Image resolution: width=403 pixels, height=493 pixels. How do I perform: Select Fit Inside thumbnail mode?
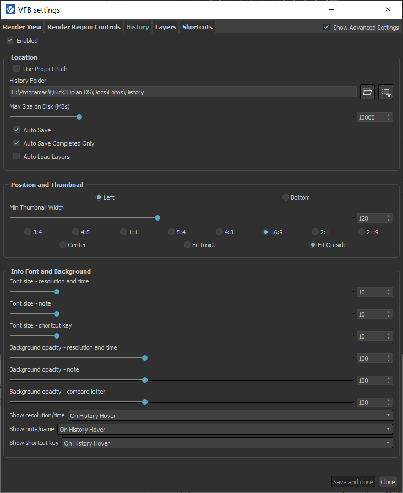[187, 245]
